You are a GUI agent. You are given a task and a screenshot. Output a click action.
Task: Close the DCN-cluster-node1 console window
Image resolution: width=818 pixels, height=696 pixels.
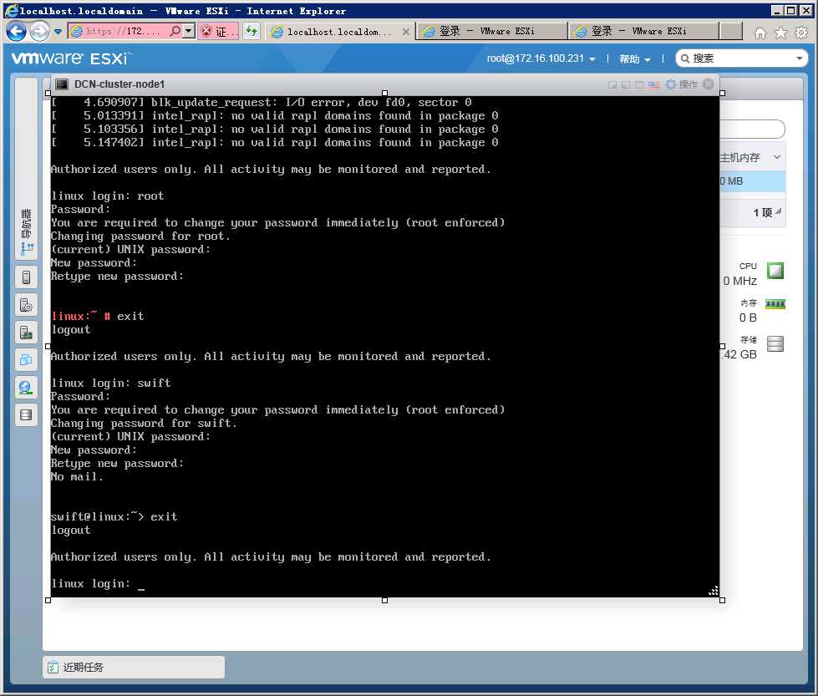pos(709,84)
